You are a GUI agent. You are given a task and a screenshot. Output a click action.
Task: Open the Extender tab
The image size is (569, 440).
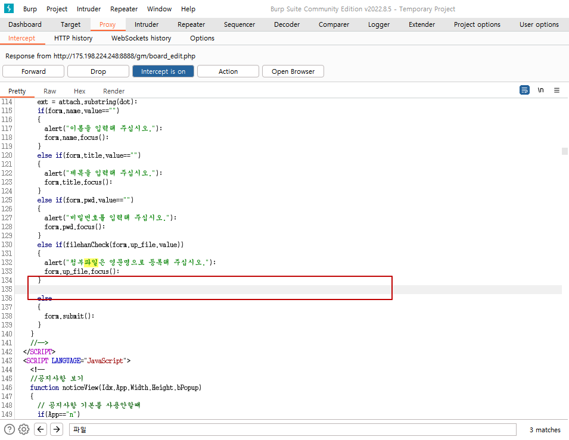pyautogui.click(x=422, y=24)
